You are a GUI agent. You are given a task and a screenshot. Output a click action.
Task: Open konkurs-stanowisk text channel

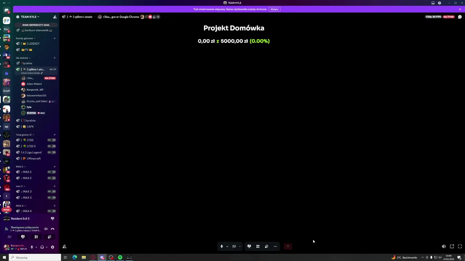click(x=36, y=30)
